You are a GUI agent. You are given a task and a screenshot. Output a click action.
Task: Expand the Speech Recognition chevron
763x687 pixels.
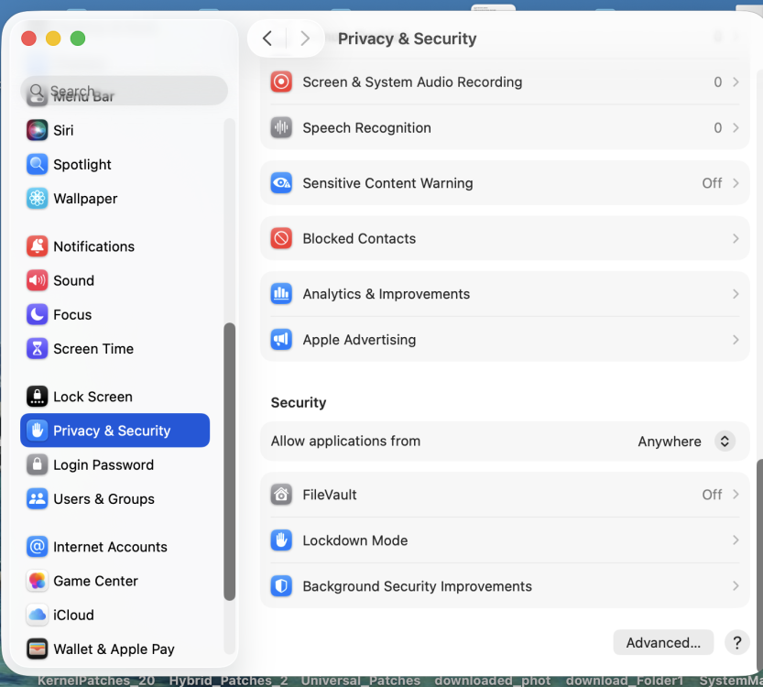coord(736,127)
